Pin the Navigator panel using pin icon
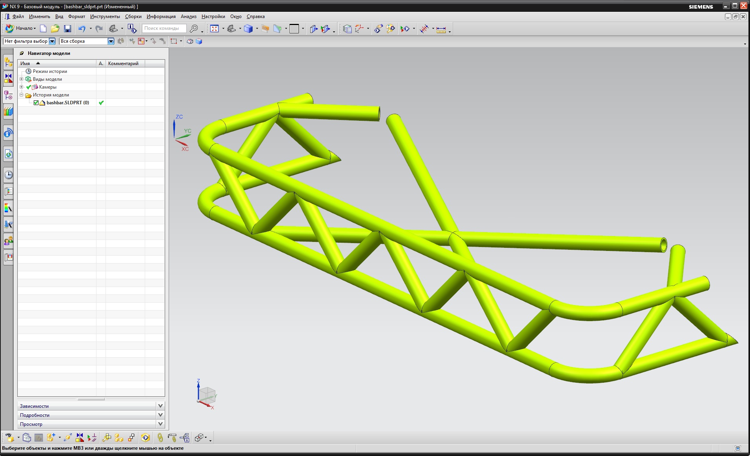750x456 pixels. (22, 53)
